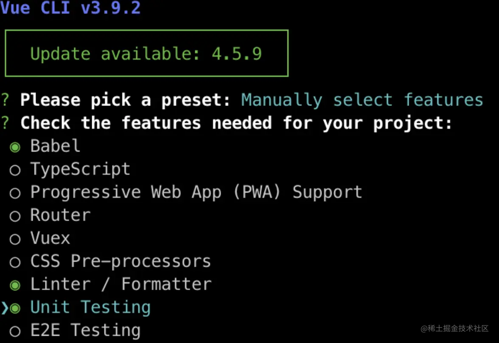Screen dimensions: 499x343
Task: Enable the E2E Testing circle
Action: pos(15,332)
